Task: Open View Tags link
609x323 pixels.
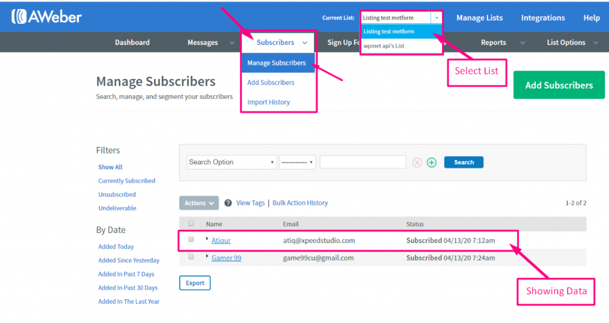Action: pos(250,203)
